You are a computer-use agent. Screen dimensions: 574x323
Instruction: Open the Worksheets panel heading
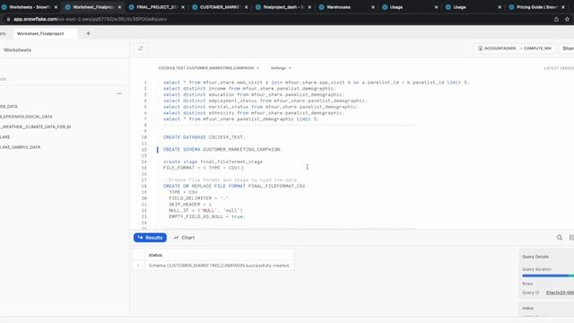(17, 50)
